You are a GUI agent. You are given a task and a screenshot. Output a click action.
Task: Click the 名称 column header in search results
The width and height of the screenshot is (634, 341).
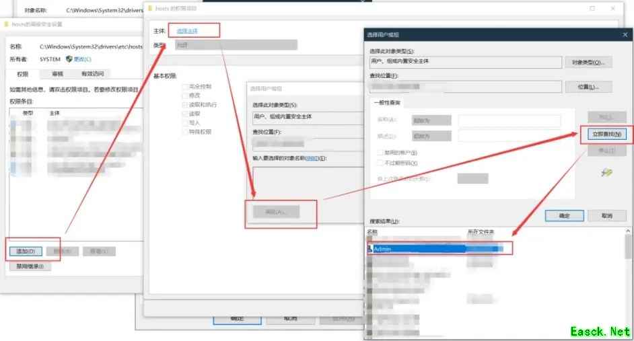[372, 232]
